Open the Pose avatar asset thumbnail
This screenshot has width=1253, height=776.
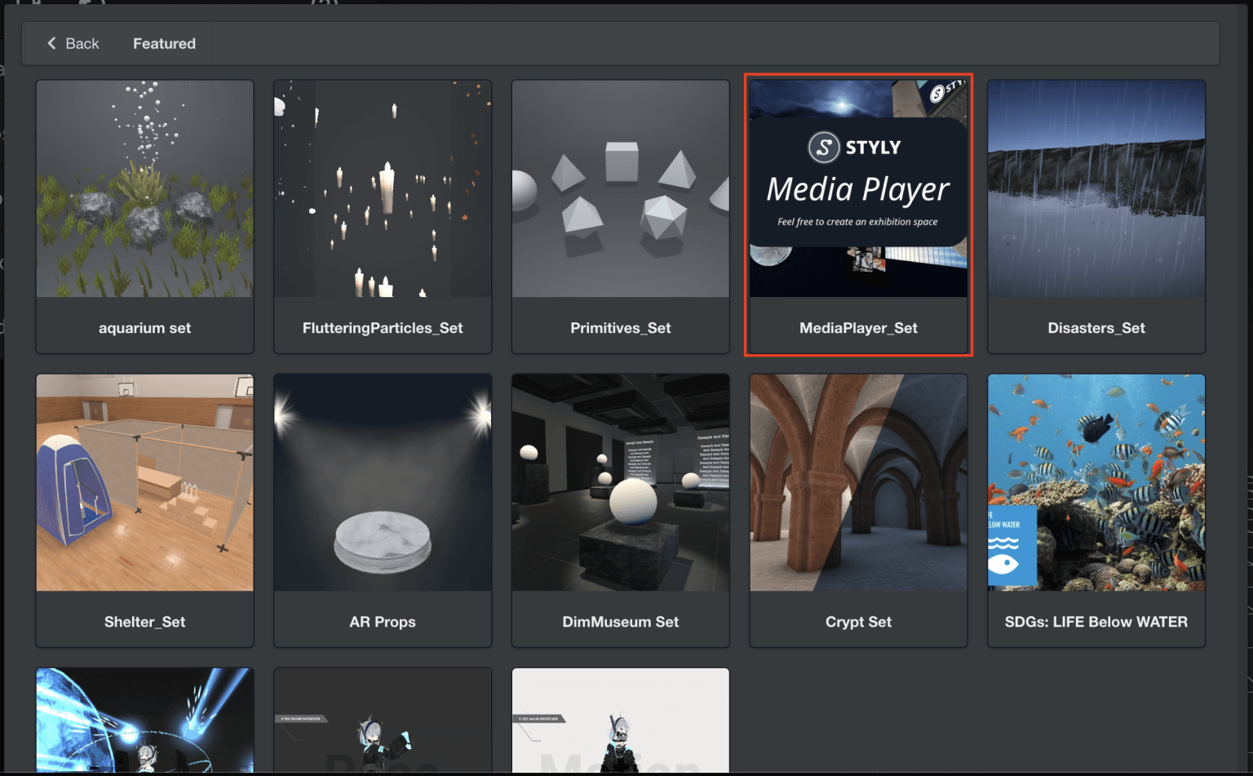[382, 722]
